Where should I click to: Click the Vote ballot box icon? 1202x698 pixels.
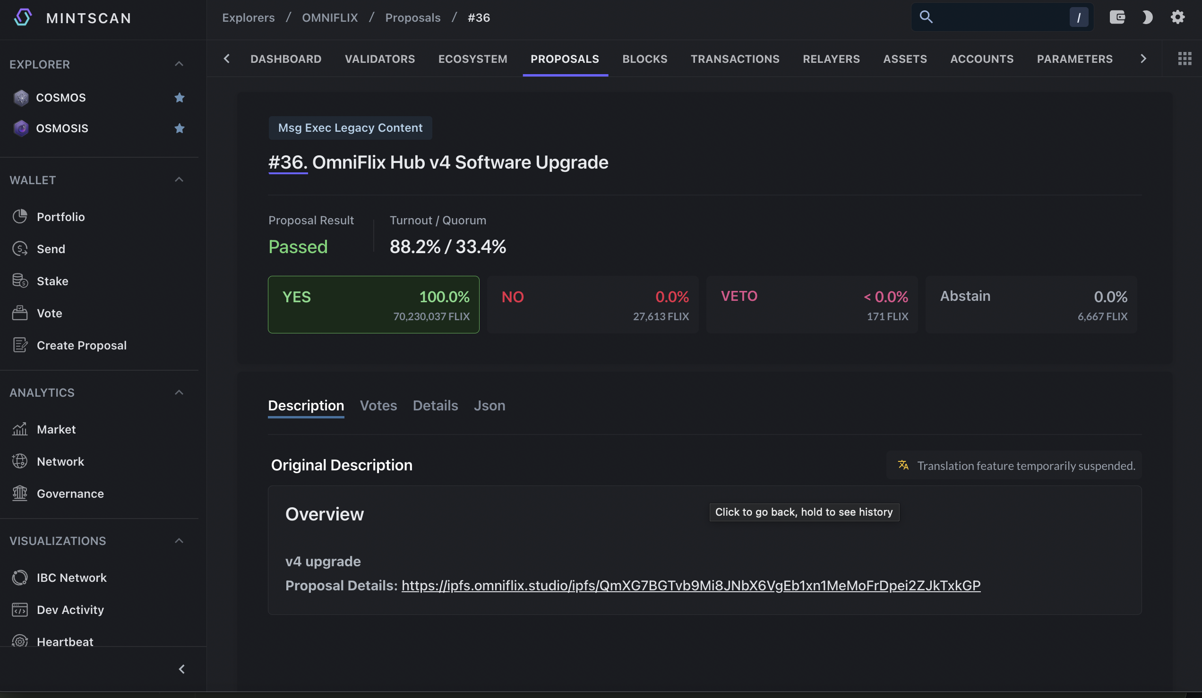point(19,313)
